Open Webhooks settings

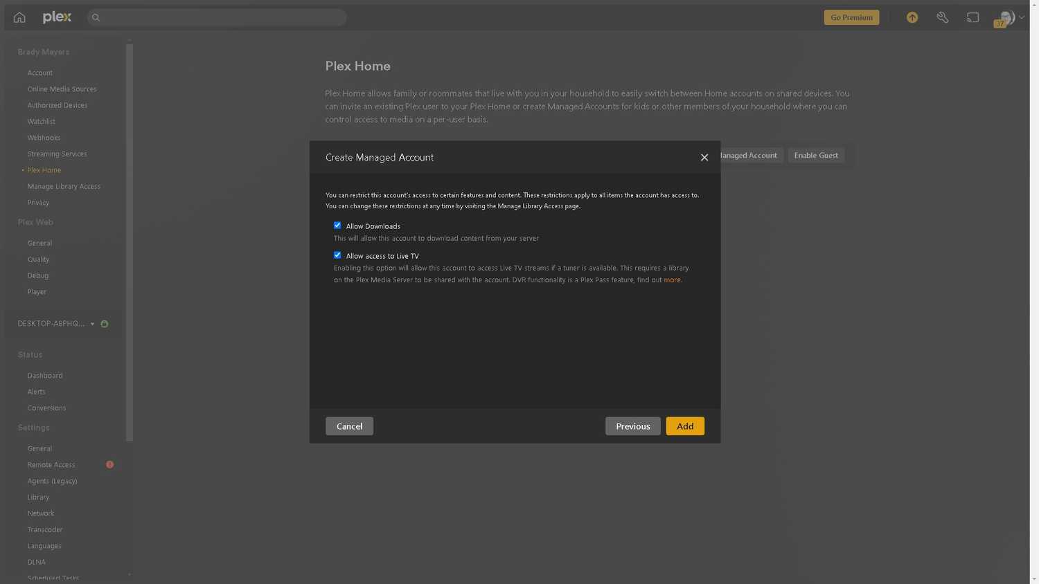click(44, 138)
